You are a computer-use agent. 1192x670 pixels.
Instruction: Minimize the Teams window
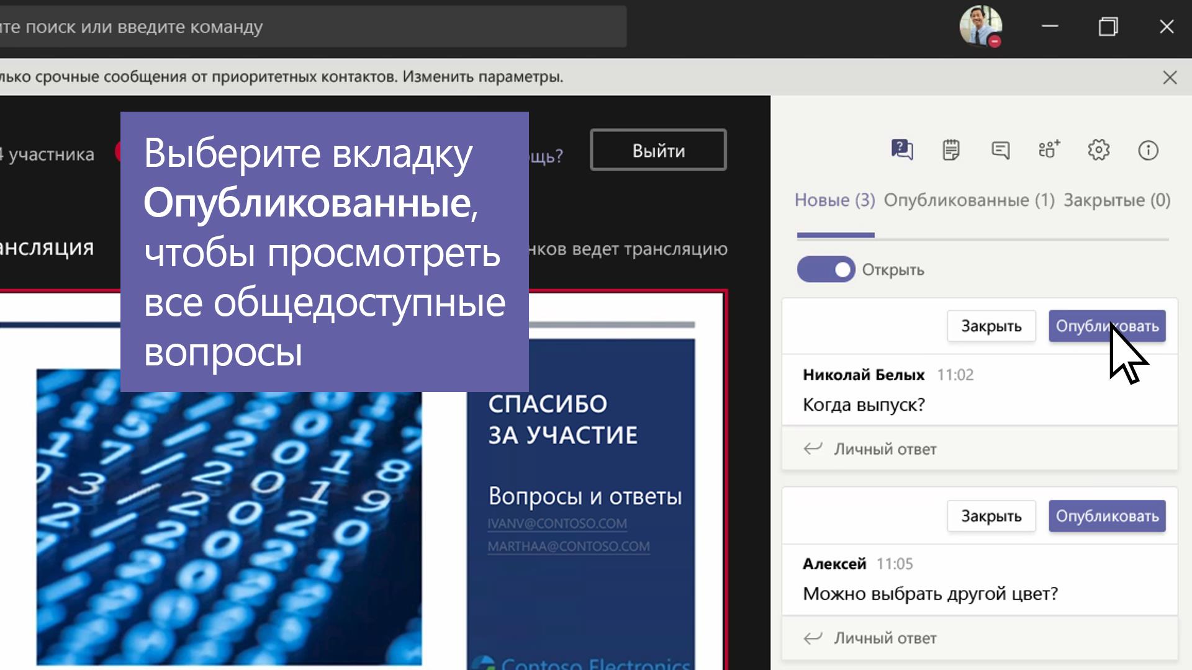point(1050,26)
